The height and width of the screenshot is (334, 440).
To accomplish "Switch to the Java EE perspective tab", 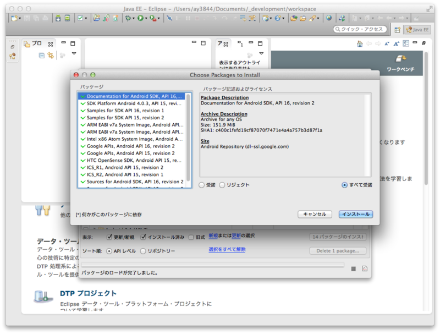I will pyautogui.click(x=416, y=30).
